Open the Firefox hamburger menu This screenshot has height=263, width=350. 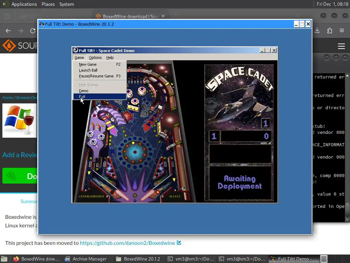342,30
